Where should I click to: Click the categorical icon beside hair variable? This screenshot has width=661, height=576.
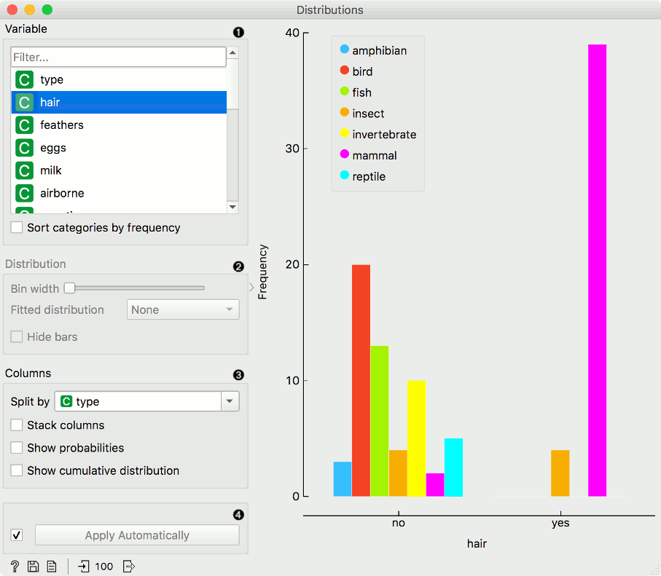tap(25, 103)
